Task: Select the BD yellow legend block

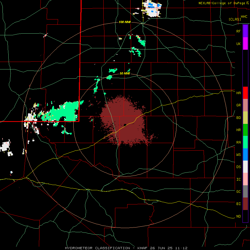Action: [245, 118]
